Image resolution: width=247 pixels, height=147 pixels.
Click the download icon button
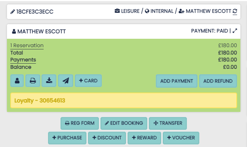click(49, 81)
